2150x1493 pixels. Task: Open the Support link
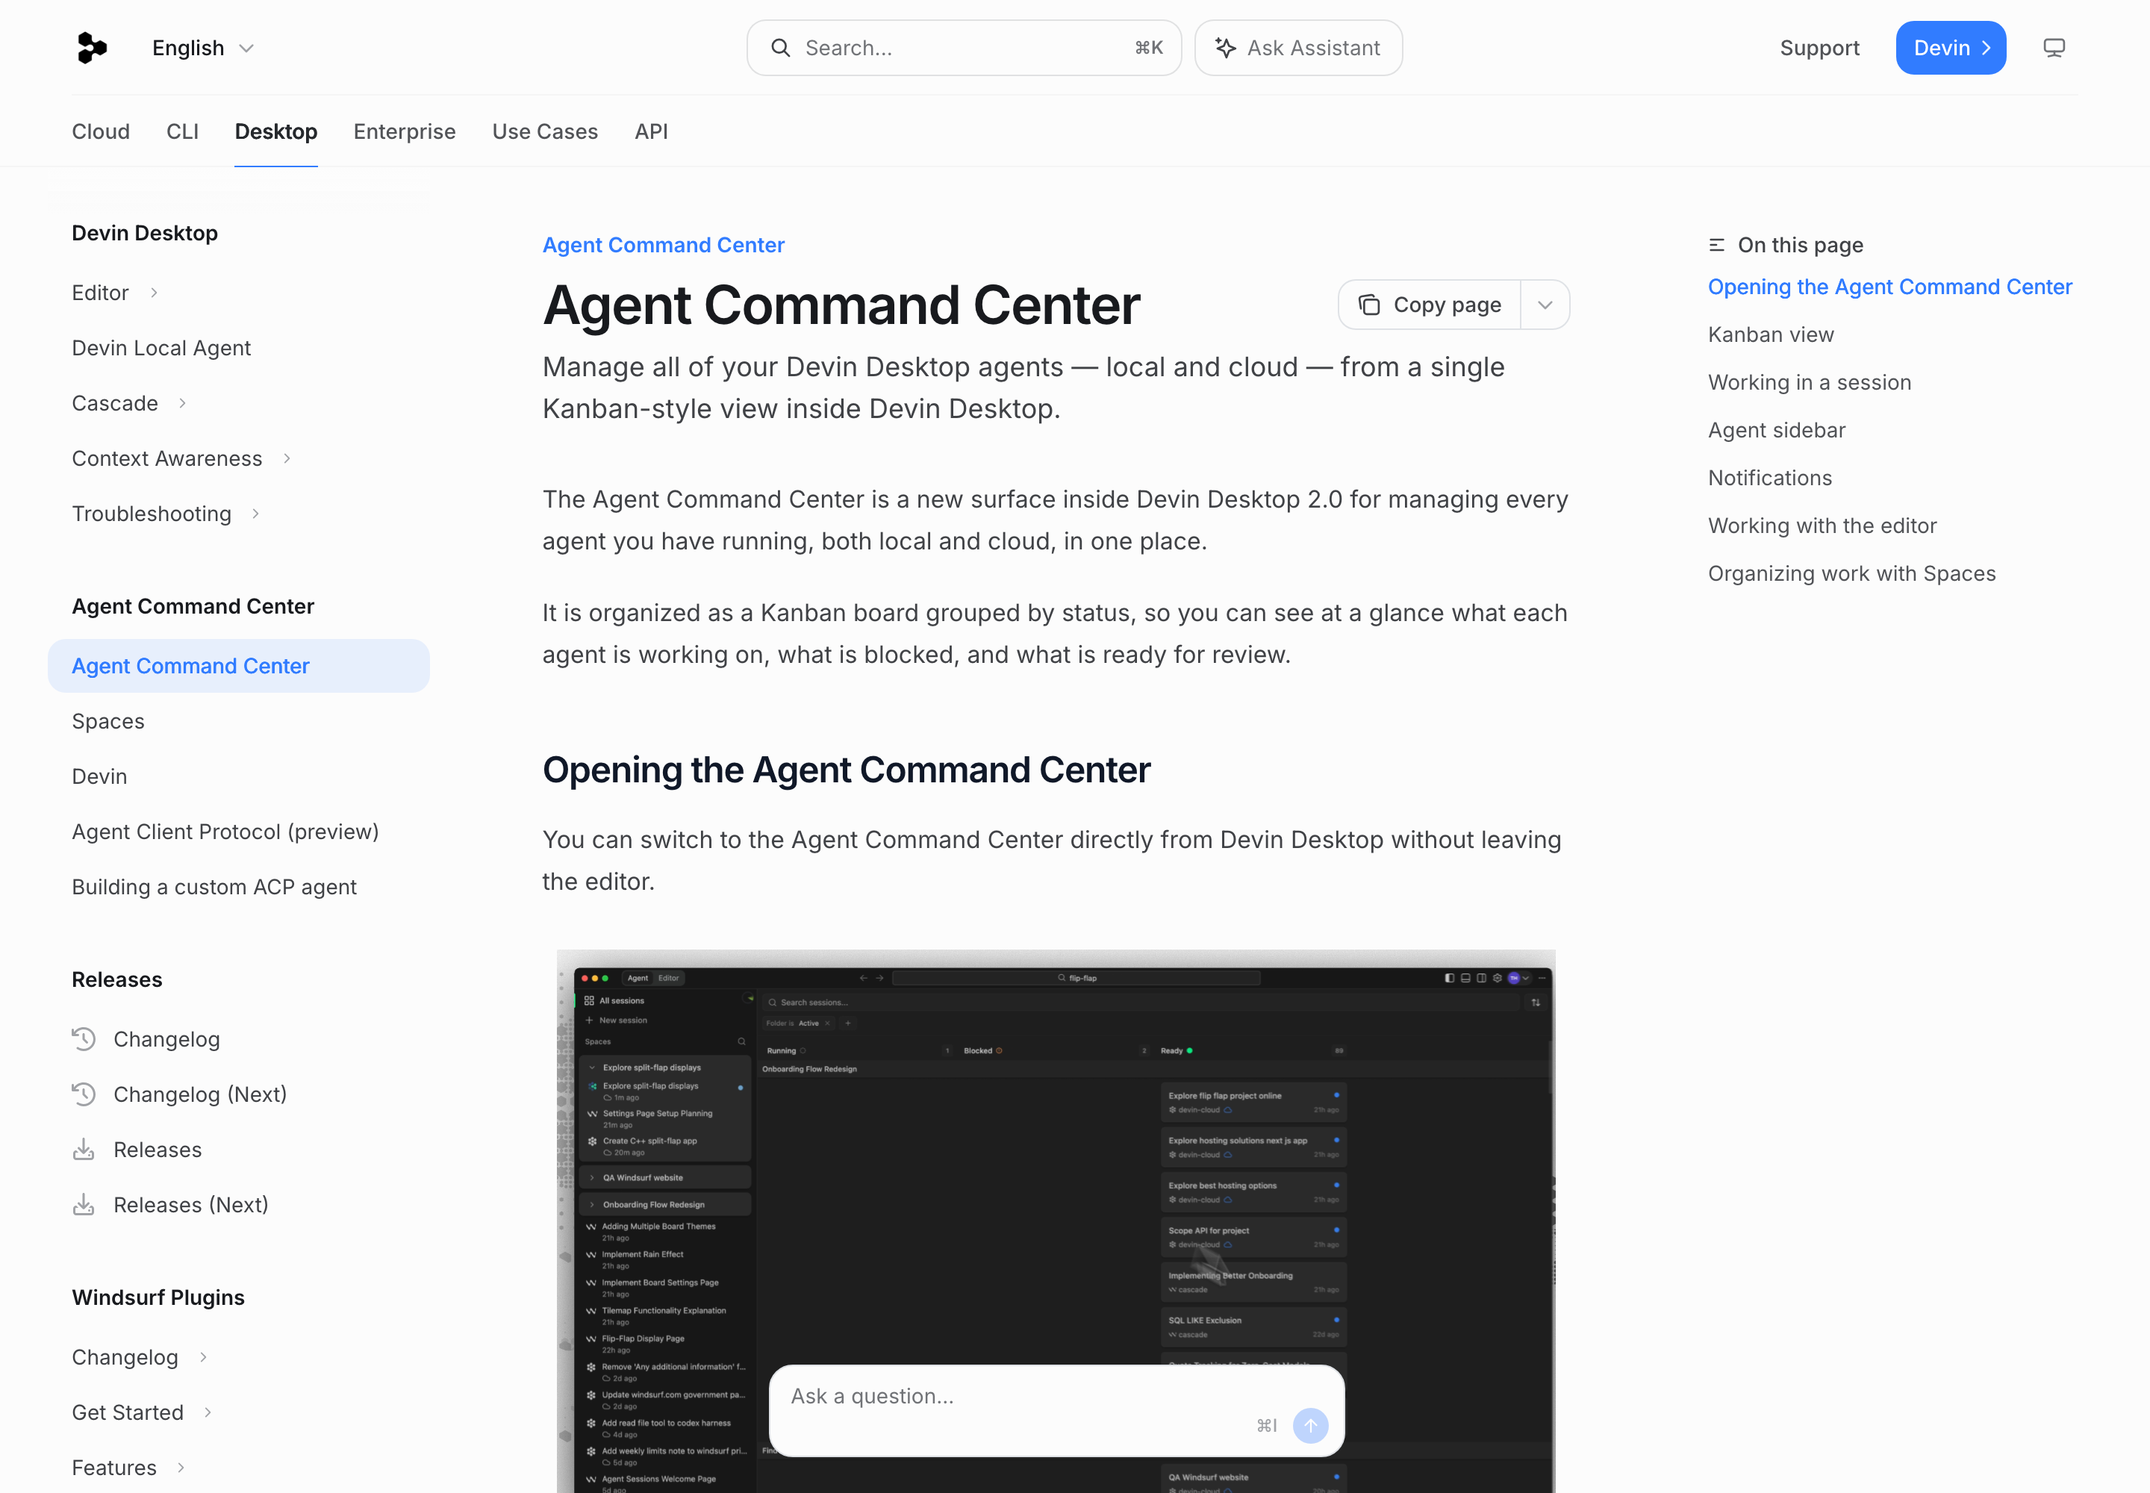coord(1819,48)
